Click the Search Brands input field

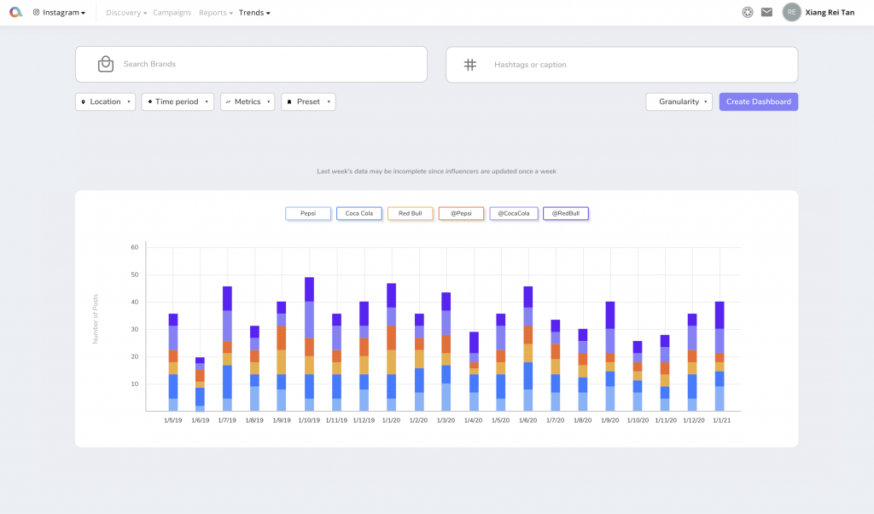(252, 64)
